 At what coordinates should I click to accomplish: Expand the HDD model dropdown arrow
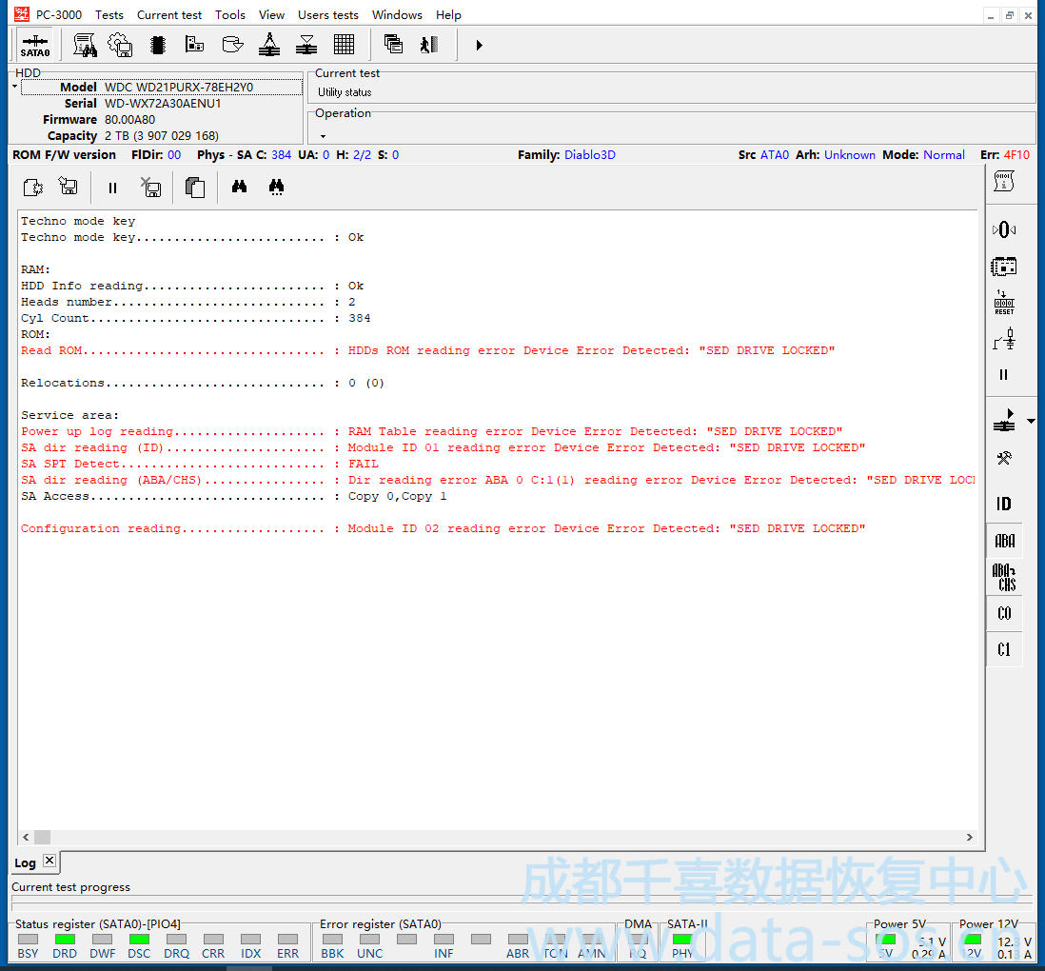point(15,88)
